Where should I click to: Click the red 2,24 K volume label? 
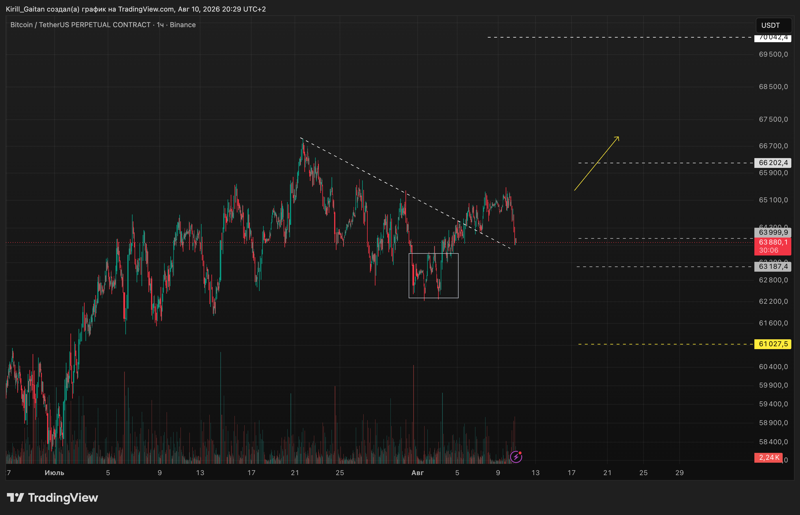(x=768, y=457)
